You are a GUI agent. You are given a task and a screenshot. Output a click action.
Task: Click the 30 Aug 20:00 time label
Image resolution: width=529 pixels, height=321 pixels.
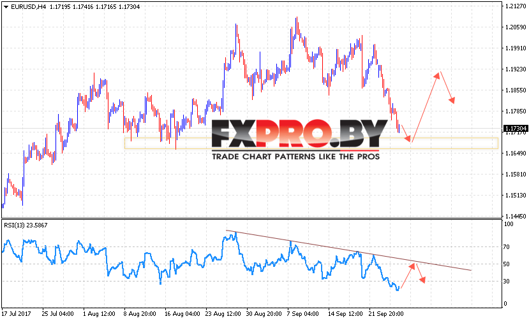click(x=264, y=314)
